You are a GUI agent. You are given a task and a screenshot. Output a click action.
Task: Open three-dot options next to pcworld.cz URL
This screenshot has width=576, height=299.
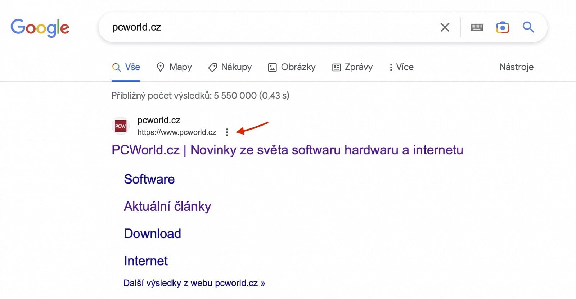click(x=227, y=132)
